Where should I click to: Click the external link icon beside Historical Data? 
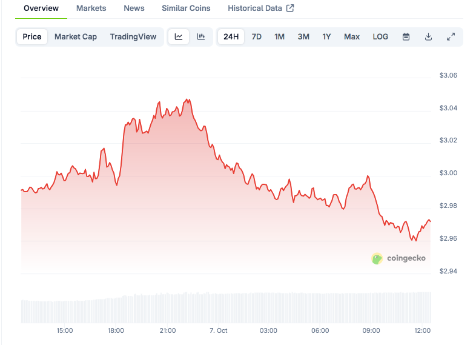tap(290, 8)
